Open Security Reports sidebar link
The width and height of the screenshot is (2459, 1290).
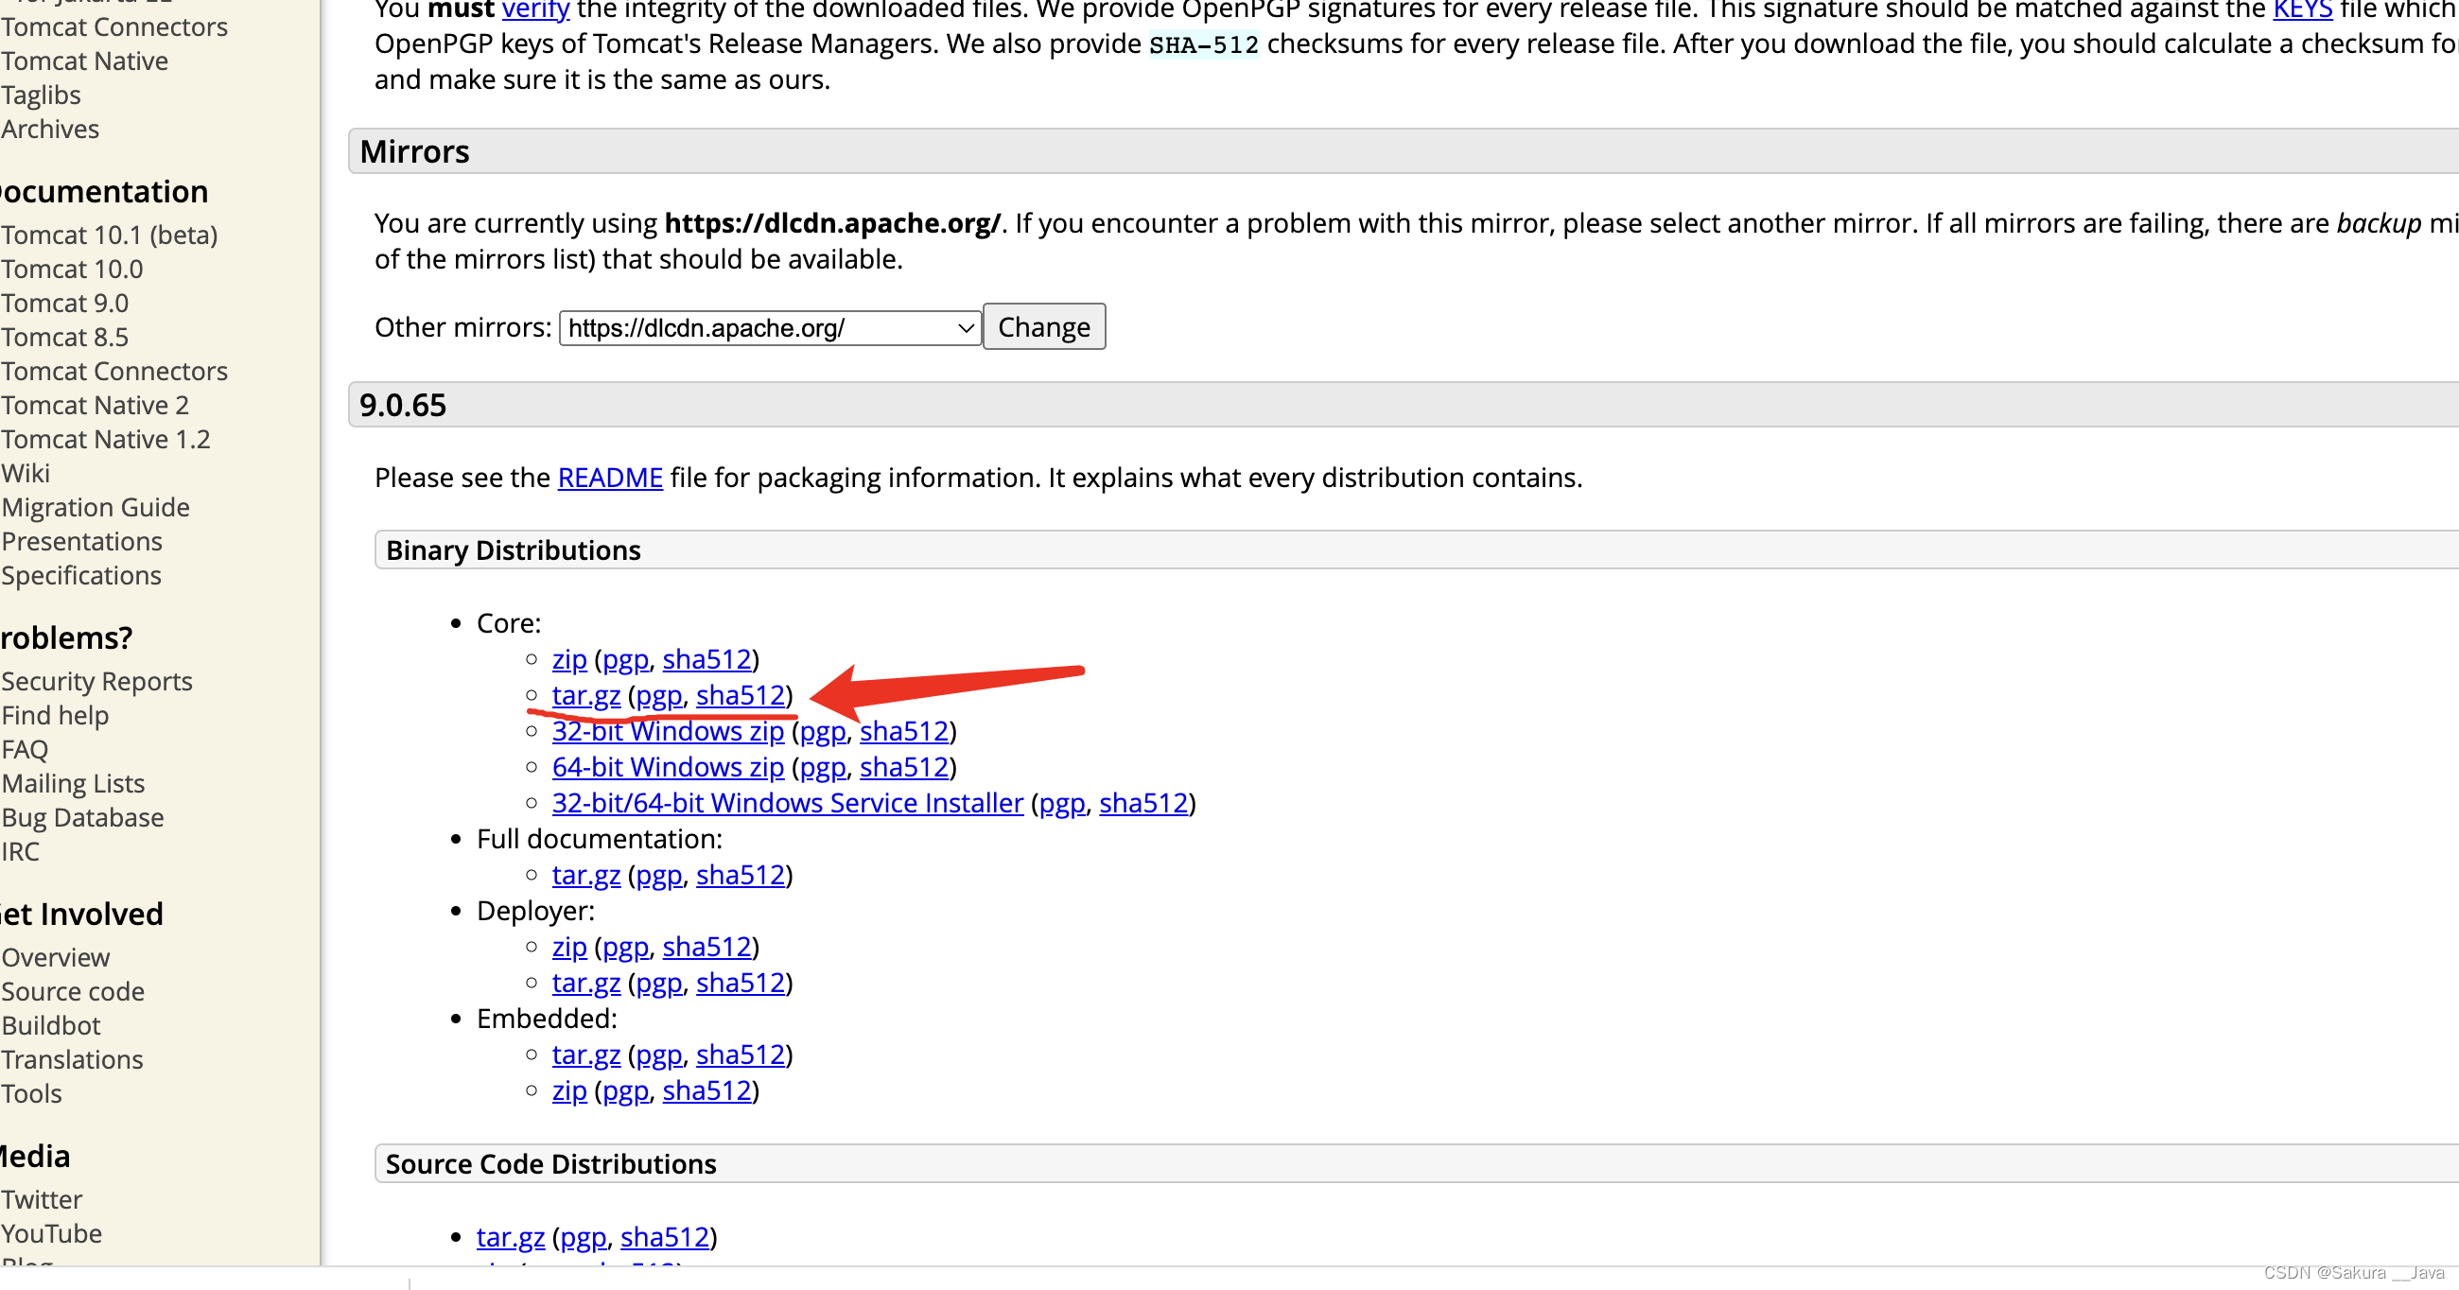click(96, 682)
